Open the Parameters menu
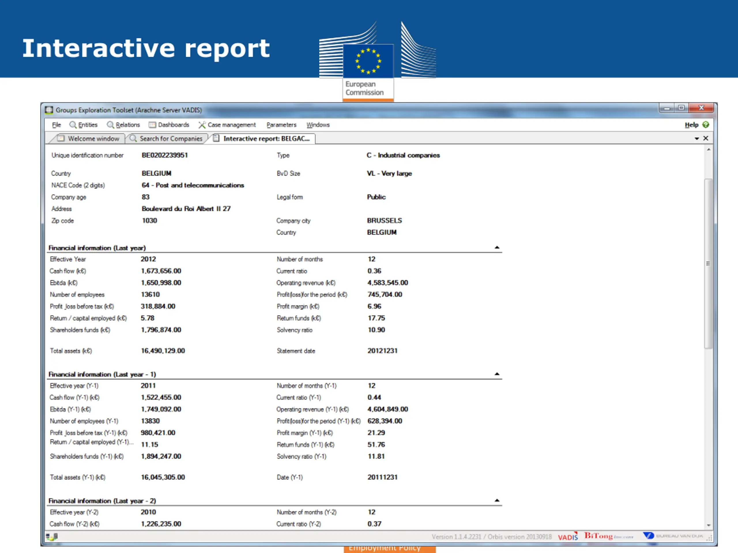This screenshot has width=738, height=553. pyautogui.click(x=281, y=125)
